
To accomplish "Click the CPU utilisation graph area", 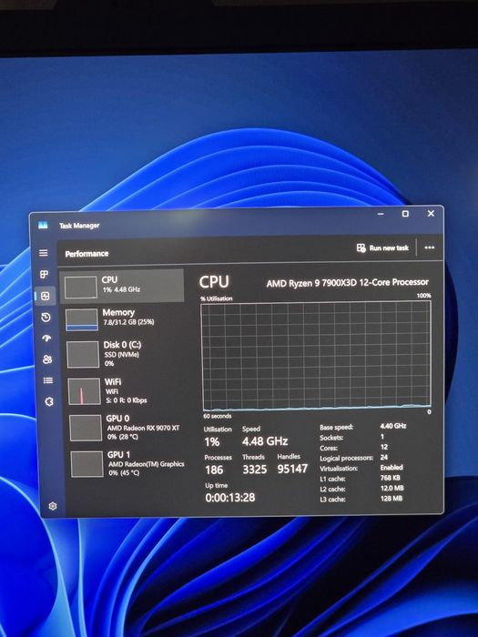I will click(316, 356).
